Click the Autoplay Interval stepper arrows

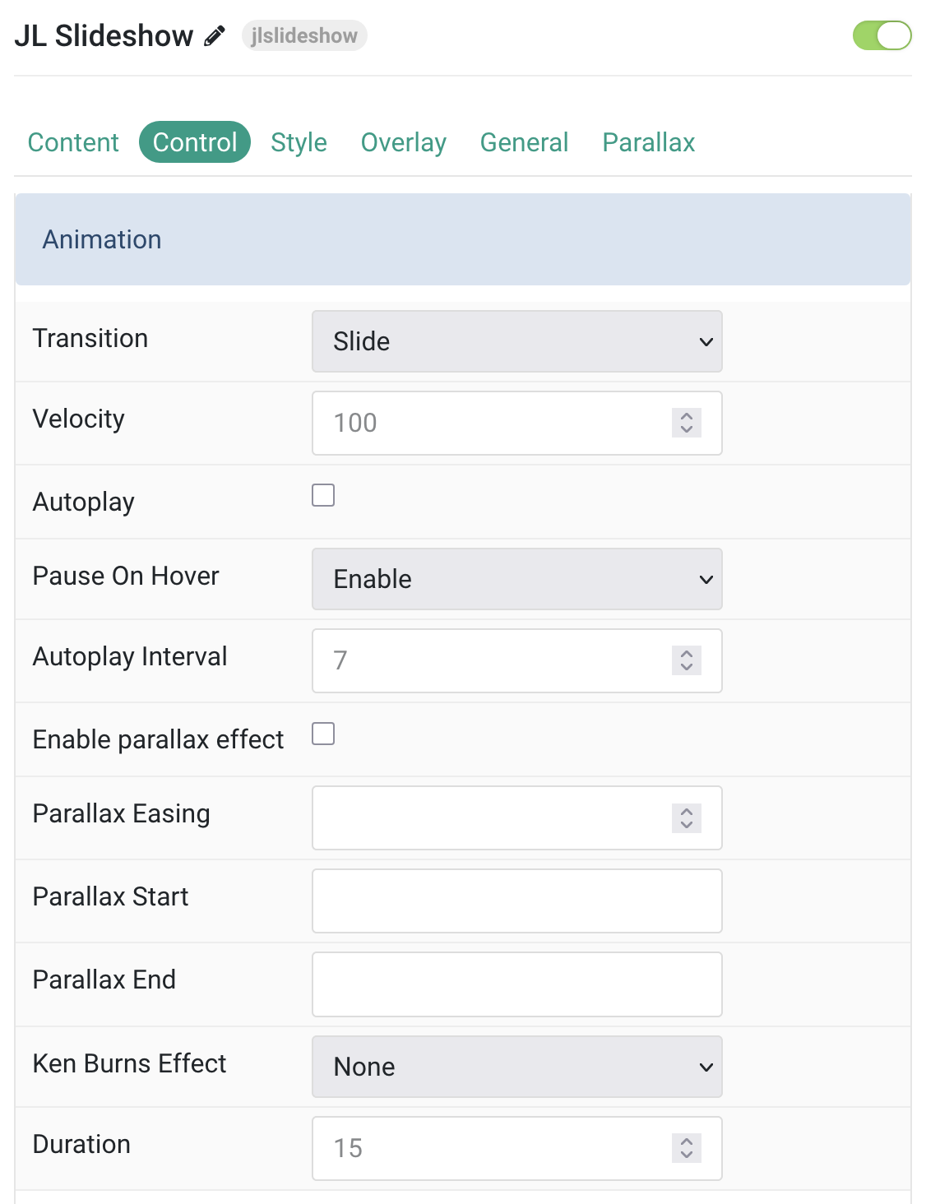pyautogui.click(x=687, y=660)
